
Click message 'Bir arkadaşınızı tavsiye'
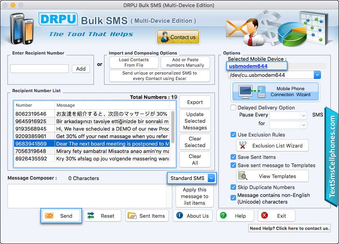[x=112, y=121]
